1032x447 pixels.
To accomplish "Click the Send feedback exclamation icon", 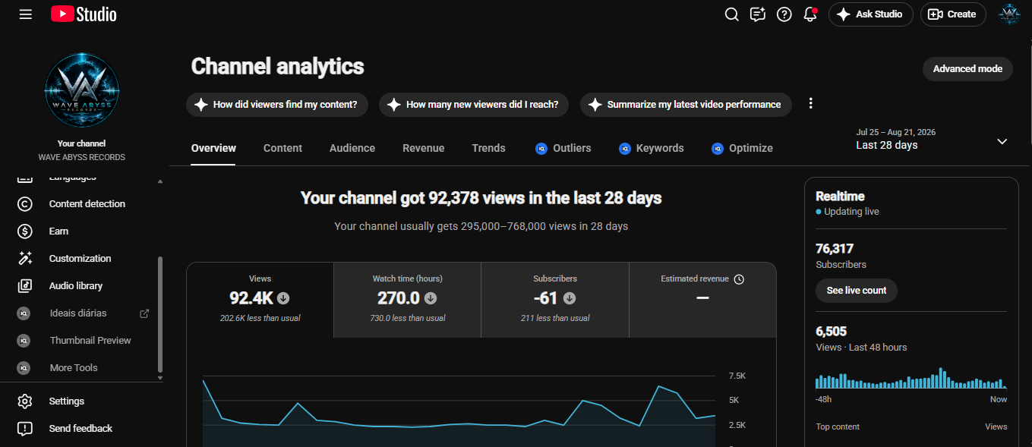I will (x=24, y=429).
